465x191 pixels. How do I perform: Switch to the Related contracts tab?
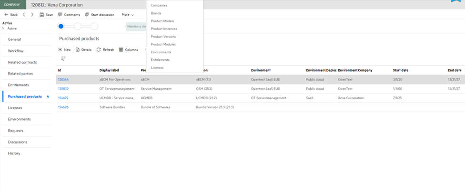pos(22,62)
